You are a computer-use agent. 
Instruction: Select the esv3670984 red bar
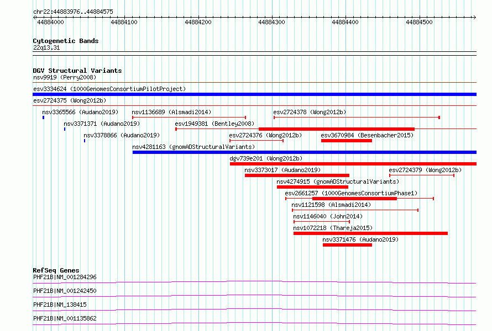point(347,141)
